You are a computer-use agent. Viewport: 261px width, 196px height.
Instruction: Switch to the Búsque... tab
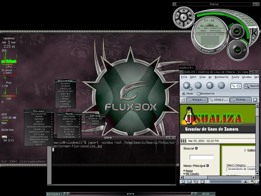(197, 100)
